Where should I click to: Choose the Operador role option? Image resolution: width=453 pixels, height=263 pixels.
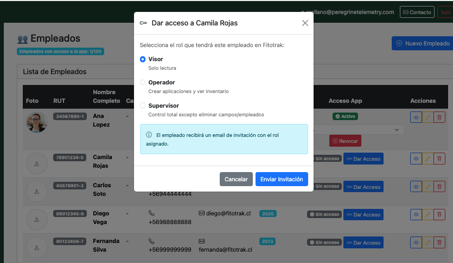tap(143, 82)
